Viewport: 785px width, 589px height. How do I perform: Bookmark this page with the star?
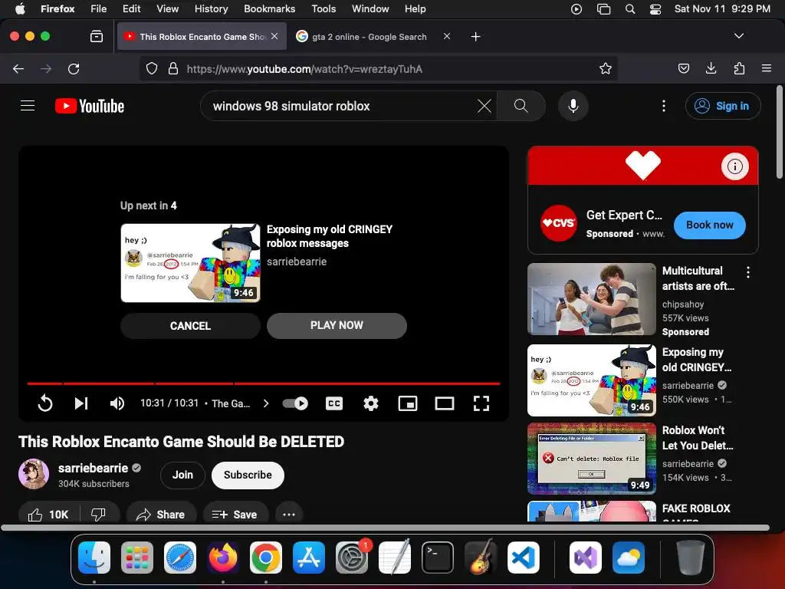pyautogui.click(x=606, y=68)
